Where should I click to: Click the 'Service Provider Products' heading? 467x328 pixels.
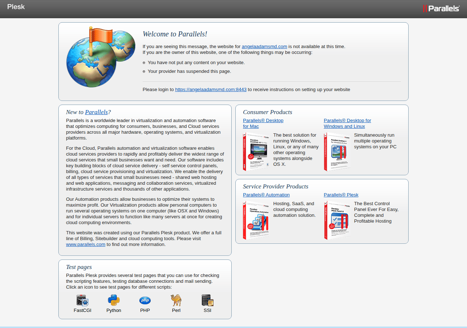275,186
